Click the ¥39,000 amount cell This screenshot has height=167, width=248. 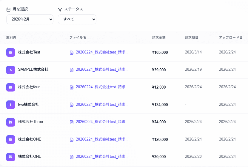coord(159,70)
